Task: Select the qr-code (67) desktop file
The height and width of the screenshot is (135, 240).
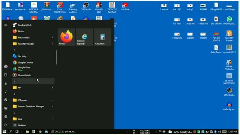Action: (x=229, y=49)
